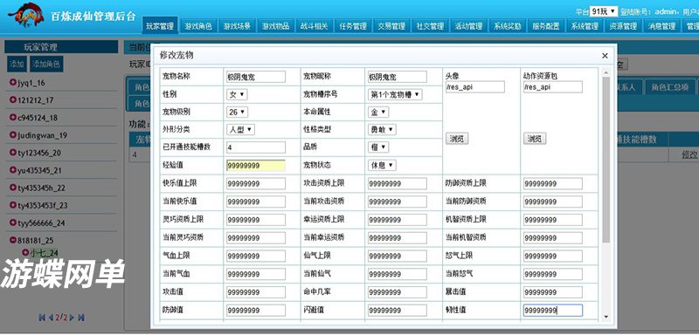The image size is (699, 335).
Task: Collapse the 818181_25 player node
Action: pos(12,240)
